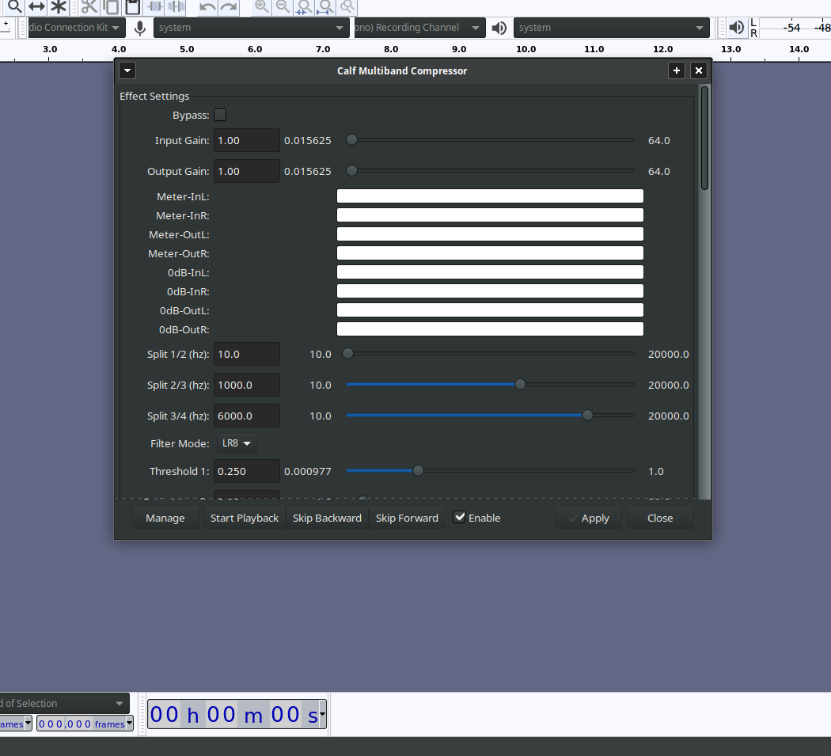Click the plus button on the dialog titlebar
Image resolution: width=831 pixels, height=756 pixels.
point(677,70)
